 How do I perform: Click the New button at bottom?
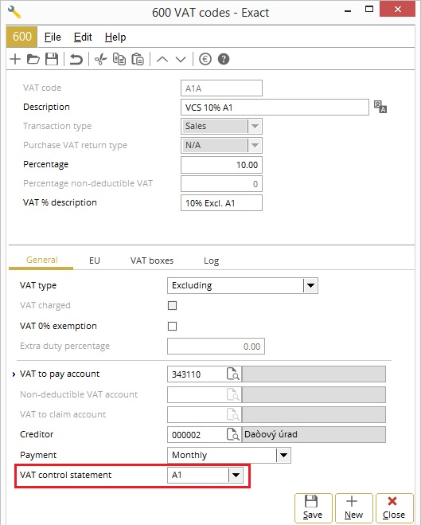point(354,508)
